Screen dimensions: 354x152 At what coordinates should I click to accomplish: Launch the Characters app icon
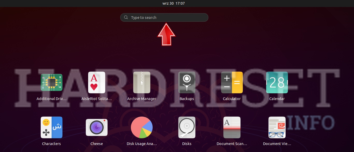point(52,127)
